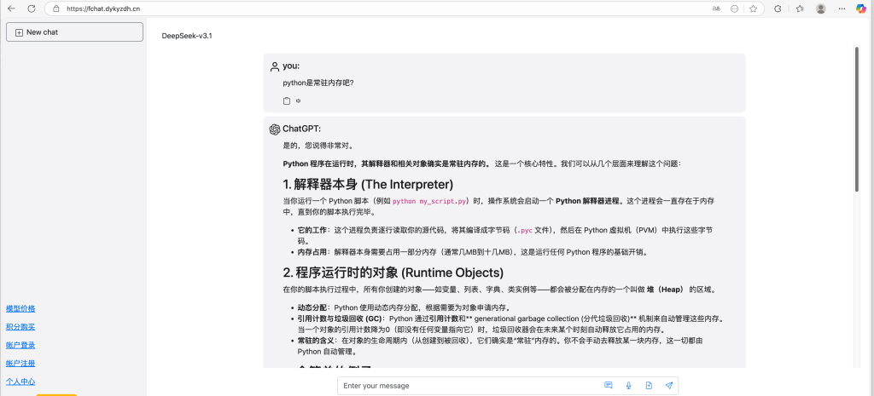This screenshot has height=396, width=874.
Task: Click the DeepSeek-v3.1 model label
Action: pyautogui.click(x=187, y=36)
